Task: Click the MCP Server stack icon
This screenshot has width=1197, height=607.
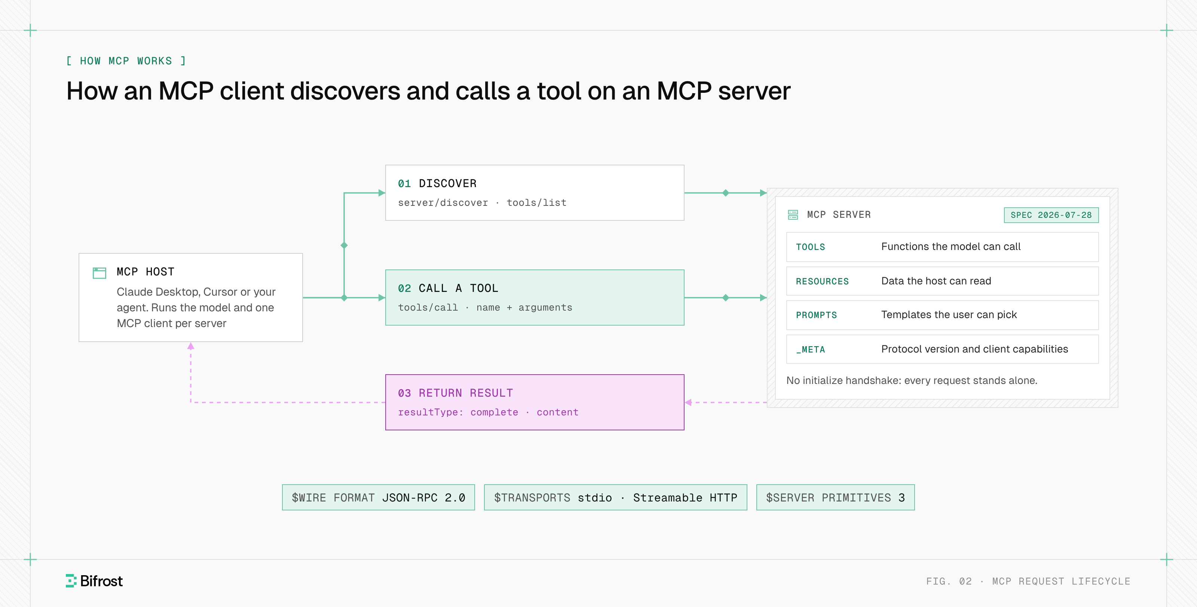Action: coord(793,215)
